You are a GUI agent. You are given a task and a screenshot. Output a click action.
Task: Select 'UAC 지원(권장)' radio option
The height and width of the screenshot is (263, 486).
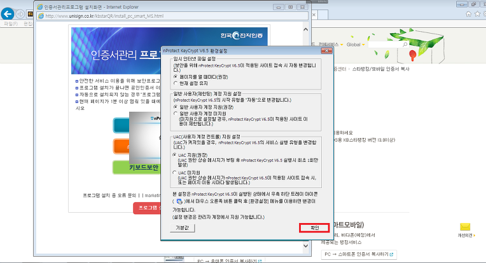174,155
